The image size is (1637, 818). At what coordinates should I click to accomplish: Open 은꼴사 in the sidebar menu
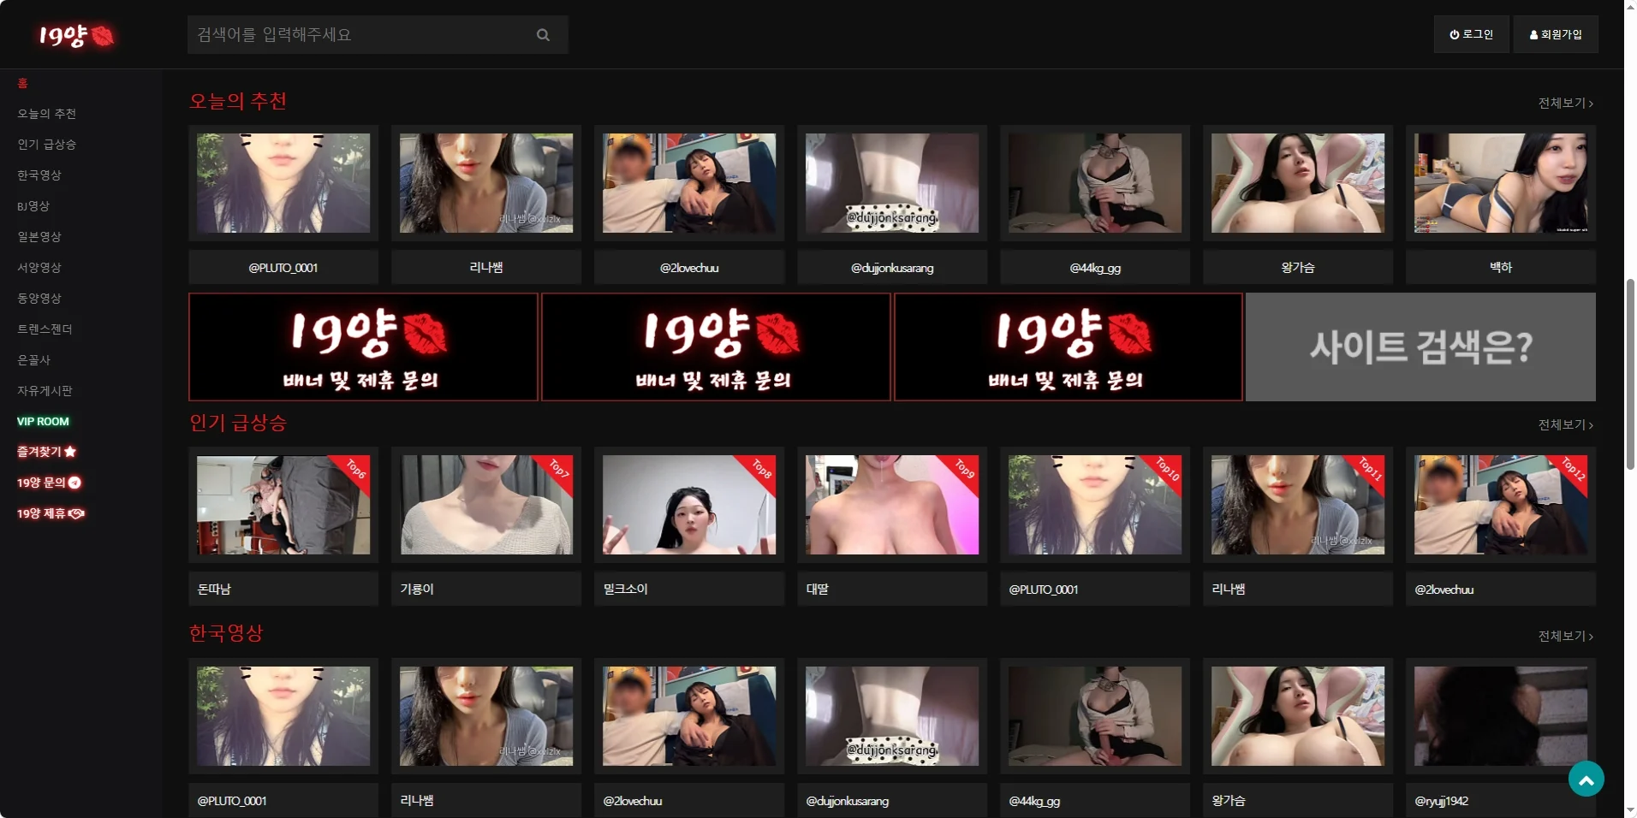click(33, 360)
